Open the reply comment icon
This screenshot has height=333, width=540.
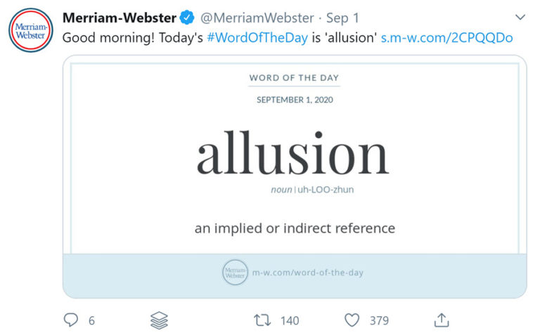click(71, 320)
